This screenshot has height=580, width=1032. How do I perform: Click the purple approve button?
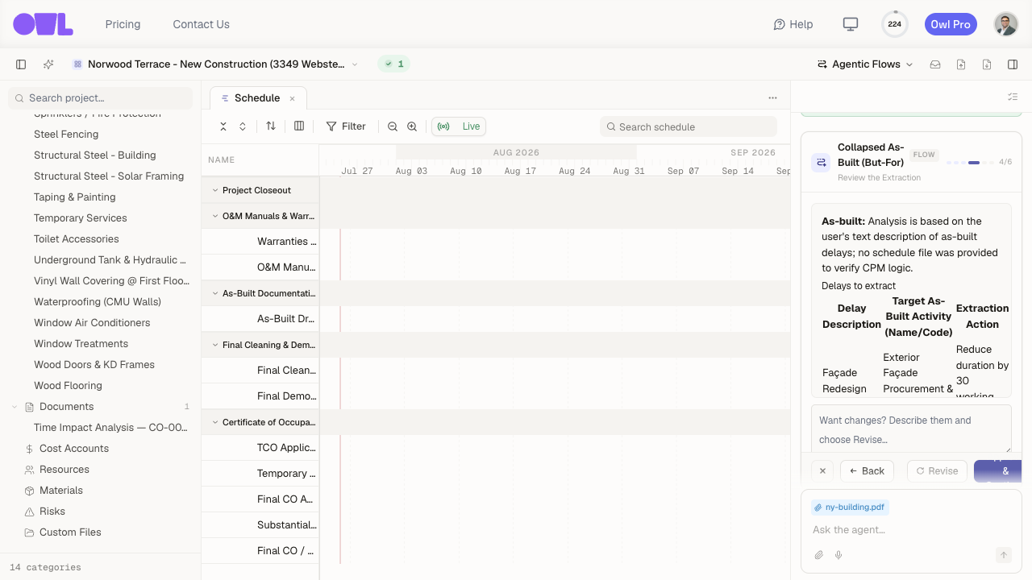[x=997, y=471]
